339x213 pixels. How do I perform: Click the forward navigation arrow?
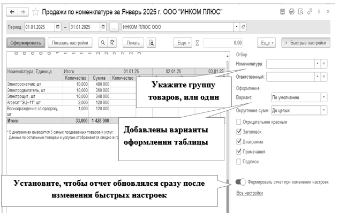(23, 12)
